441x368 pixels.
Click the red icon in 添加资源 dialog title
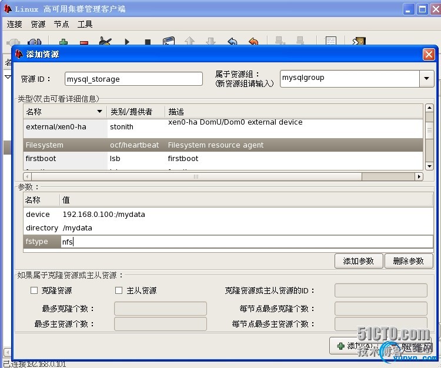coord(19,54)
